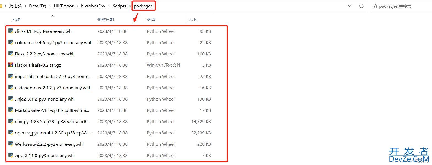Viewport: 432px width, 165px height.
Task: Select MarkupSafe-2.1.1-cp38 file name
Action: click(x=52, y=110)
